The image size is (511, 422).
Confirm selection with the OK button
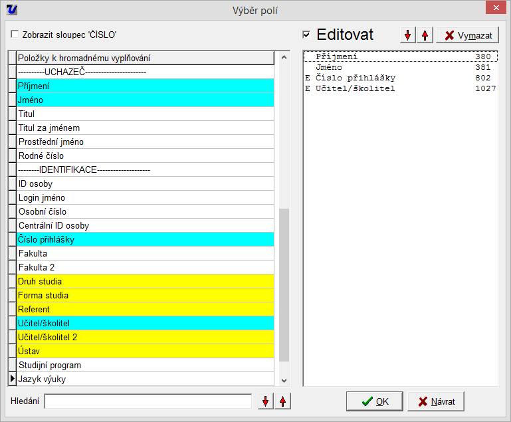[x=374, y=401]
